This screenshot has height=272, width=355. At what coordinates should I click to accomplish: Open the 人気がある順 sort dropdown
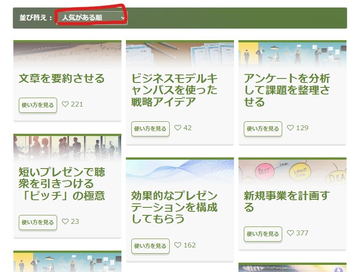[92, 18]
